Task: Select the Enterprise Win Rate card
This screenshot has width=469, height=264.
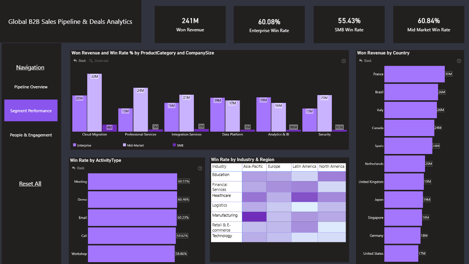Action: pyautogui.click(x=269, y=25)
